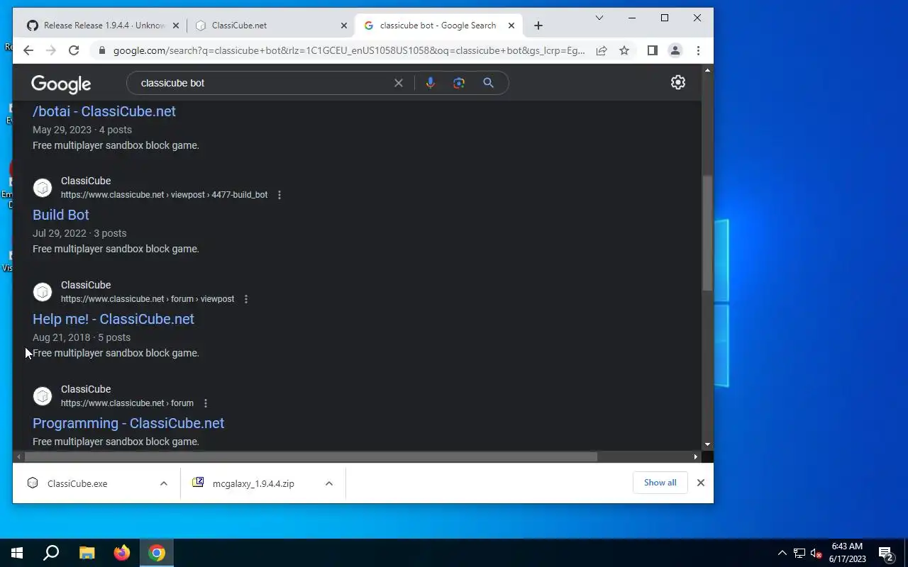Open the Windows Start menu

click(17, 553)
